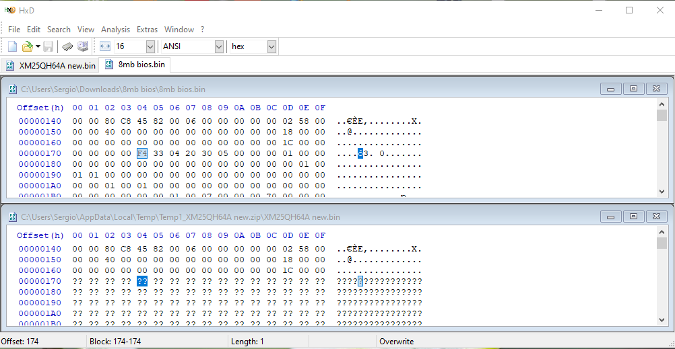
Task: Click byte 40 in XM25QH64A row 00000150
Action: point(110,260)
